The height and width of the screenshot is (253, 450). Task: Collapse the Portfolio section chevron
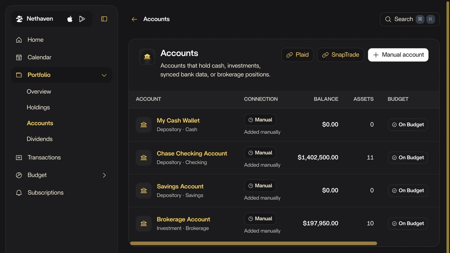point(104,75)
